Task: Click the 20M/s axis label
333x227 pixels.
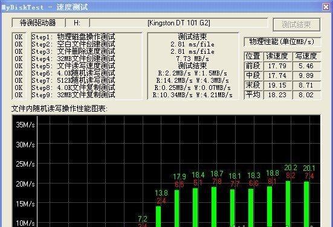Action: [25, 184]
